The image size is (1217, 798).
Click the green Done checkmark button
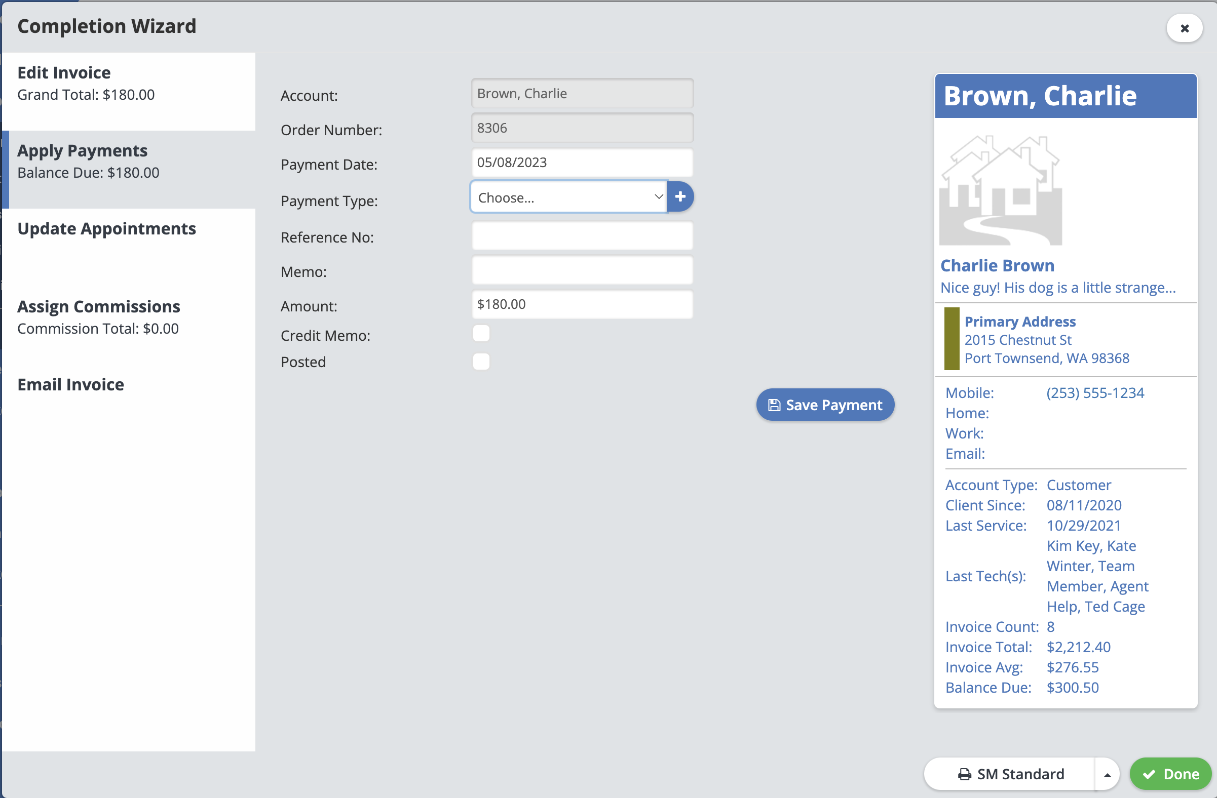pos(1170,775)
